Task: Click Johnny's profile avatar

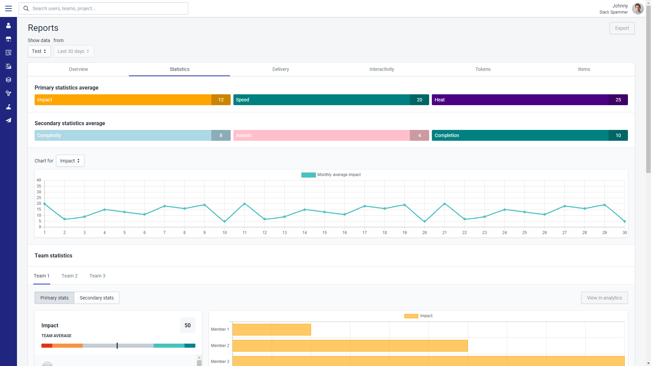Action: click(x=637, y=9)
